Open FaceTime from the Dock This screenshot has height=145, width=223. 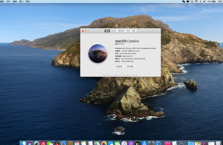point(117,144)
